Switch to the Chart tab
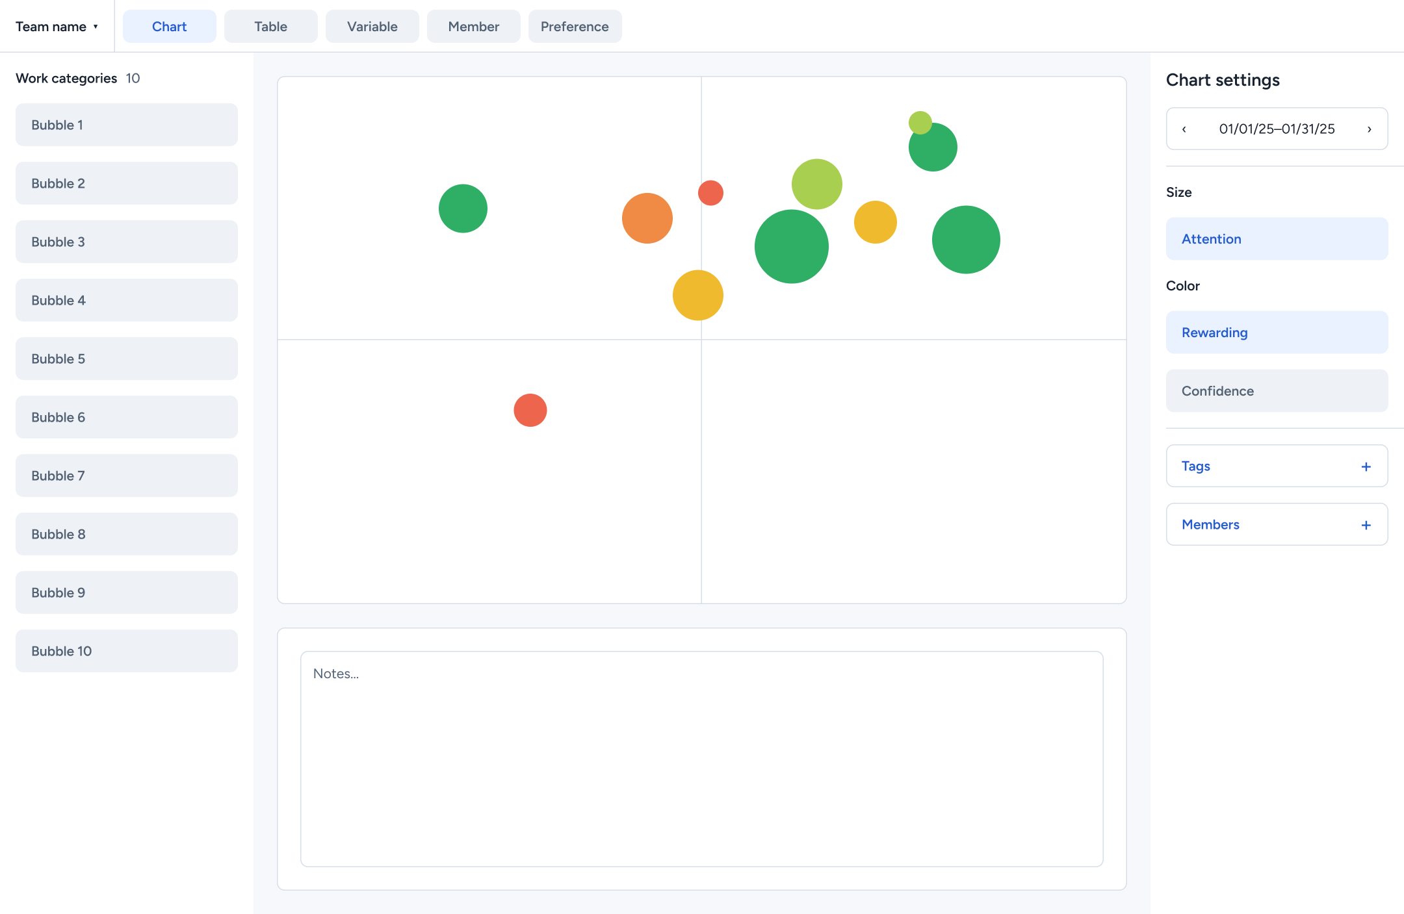1404x914 pixels. (170, 27)
